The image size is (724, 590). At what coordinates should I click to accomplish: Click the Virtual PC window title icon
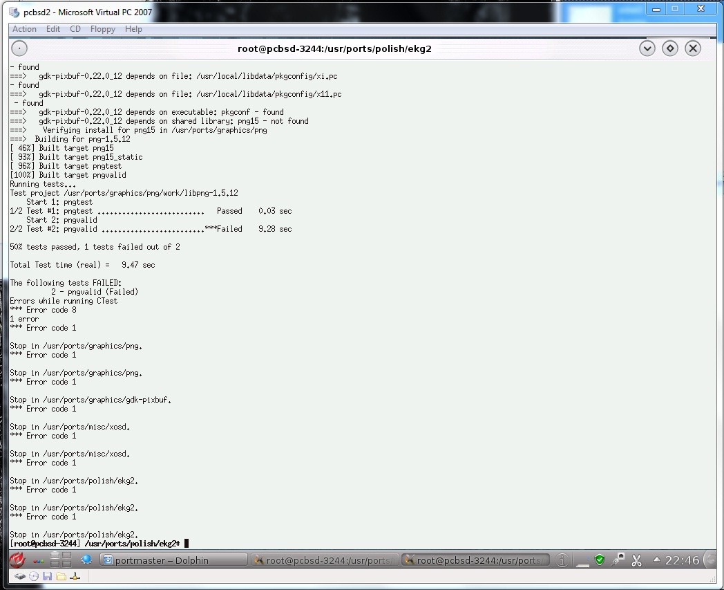(15, 12)
